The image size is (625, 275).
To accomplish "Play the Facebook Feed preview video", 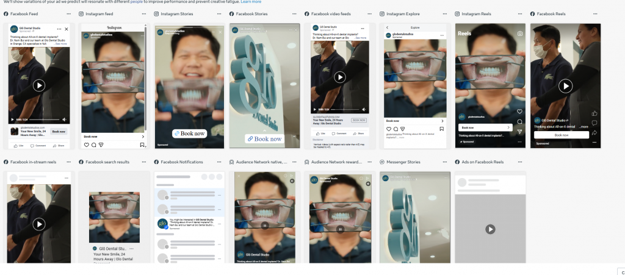I will 39,85.
